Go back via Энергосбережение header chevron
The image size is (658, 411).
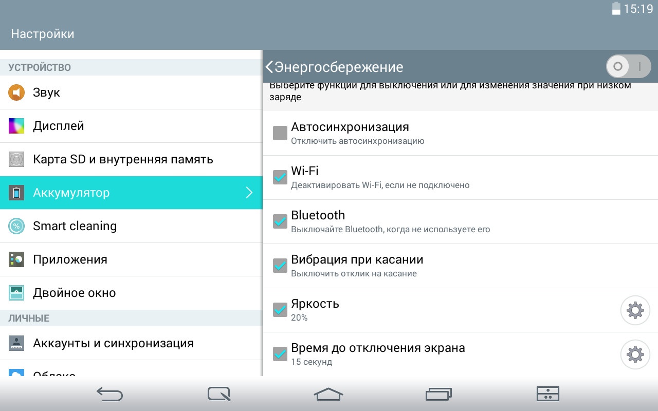(x=269, y=67)
